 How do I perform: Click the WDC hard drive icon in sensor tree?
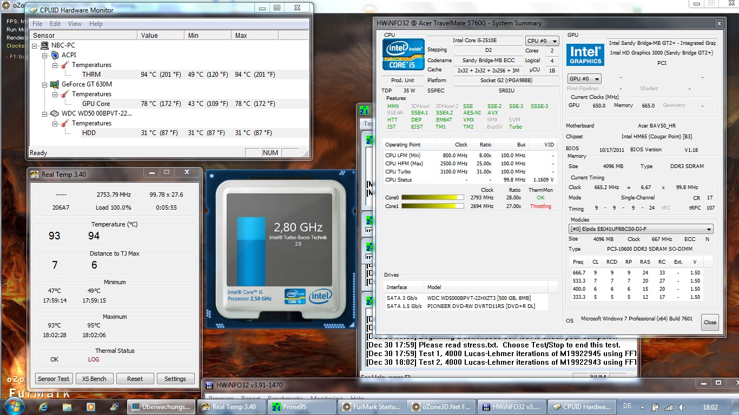[x=54, y=113]
